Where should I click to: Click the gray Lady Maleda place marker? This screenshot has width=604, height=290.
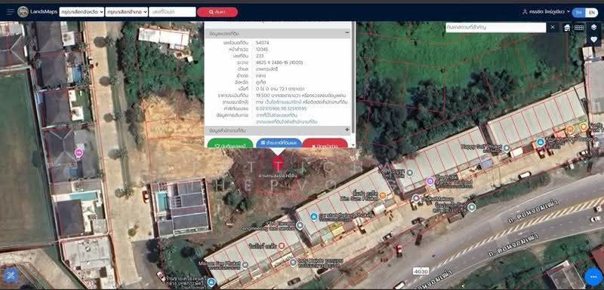293,262
